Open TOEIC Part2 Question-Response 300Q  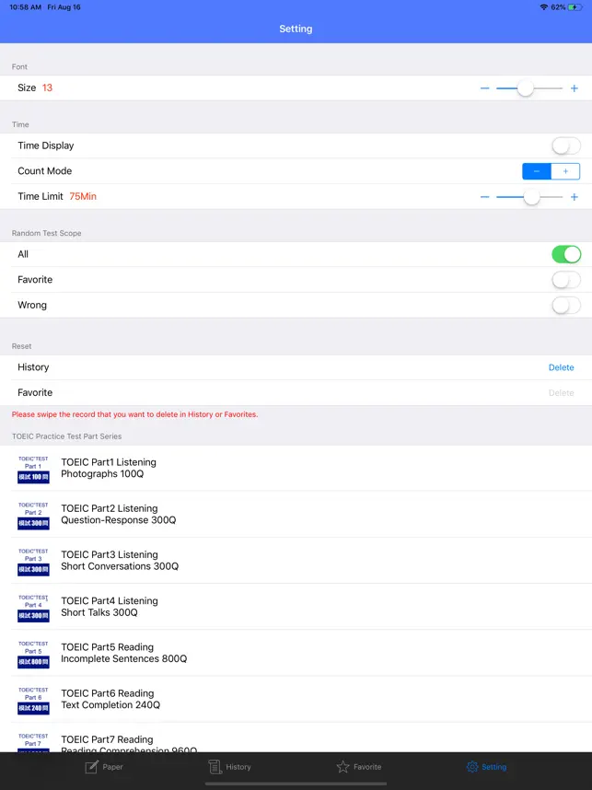tap(296, 515)
